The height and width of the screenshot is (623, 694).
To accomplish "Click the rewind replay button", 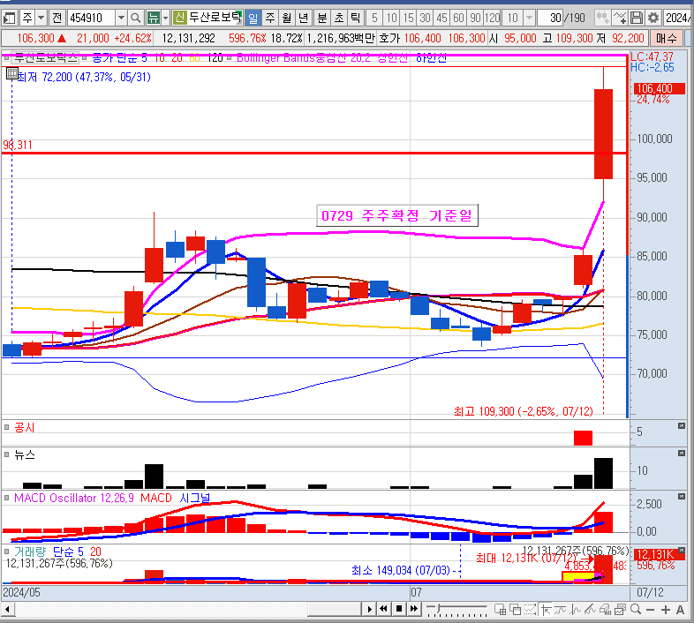I will tap(384, 609).
